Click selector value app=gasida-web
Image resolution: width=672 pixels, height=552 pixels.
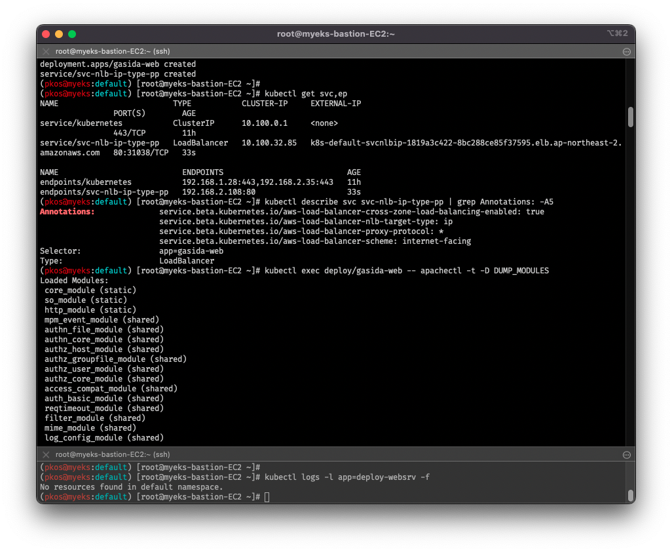click(x=191, y=251)
